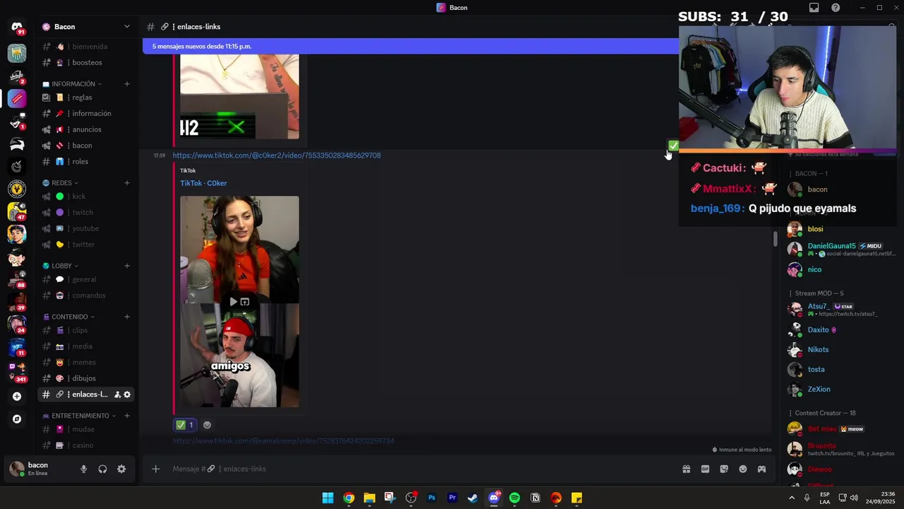Open sticker picker in message bar
Image resolution: width=904 pixels, height=509 pixels.
pyautogui.click(x=724, y=469)
